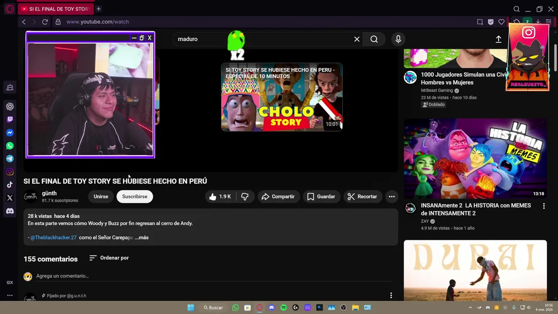Image resolution: width=558 pixels, height=314 pixels.
Task: Expand the description with ...más
Action: coord(142,238)
